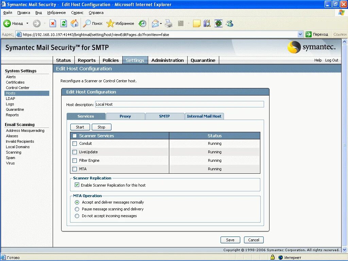Open the History clock icon
The height and width of the screenshot is (261, 348).
click(142, 23)
